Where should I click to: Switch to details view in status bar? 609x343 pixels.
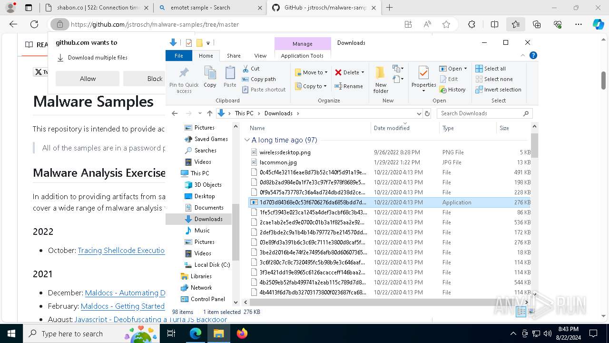[x=521, y=312]
